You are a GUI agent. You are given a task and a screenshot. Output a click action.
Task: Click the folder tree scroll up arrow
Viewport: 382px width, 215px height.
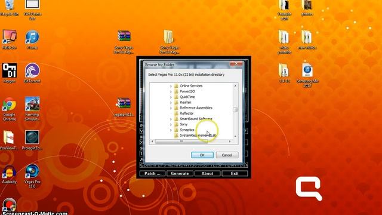[235, 86]
